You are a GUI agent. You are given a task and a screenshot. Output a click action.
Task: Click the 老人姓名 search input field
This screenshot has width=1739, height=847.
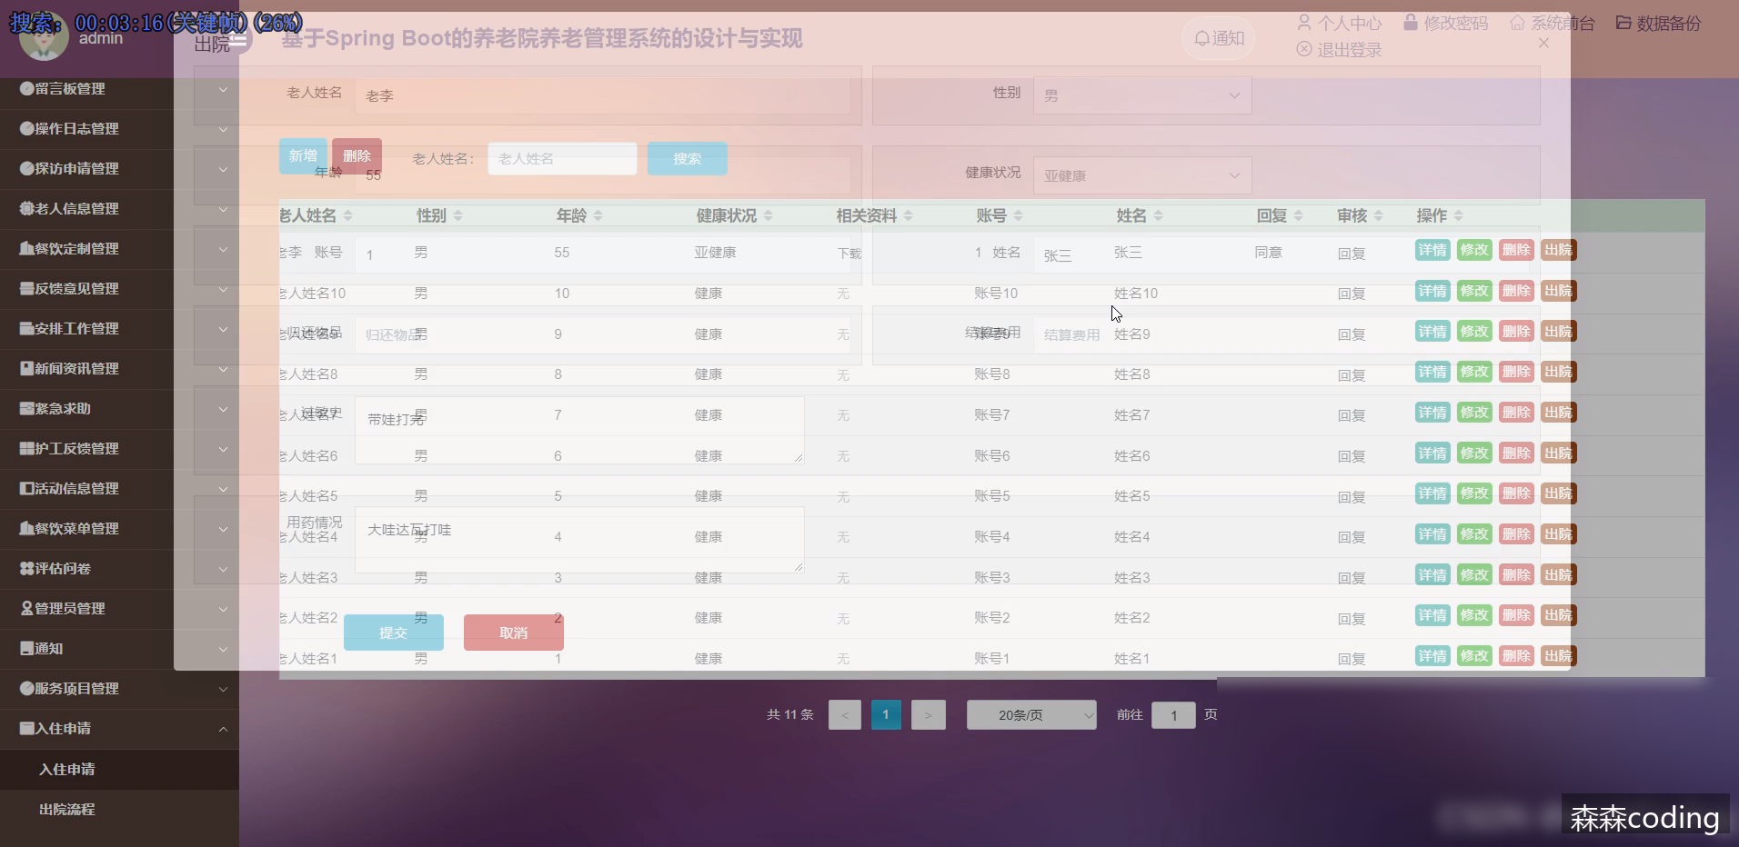click(562, 159)
